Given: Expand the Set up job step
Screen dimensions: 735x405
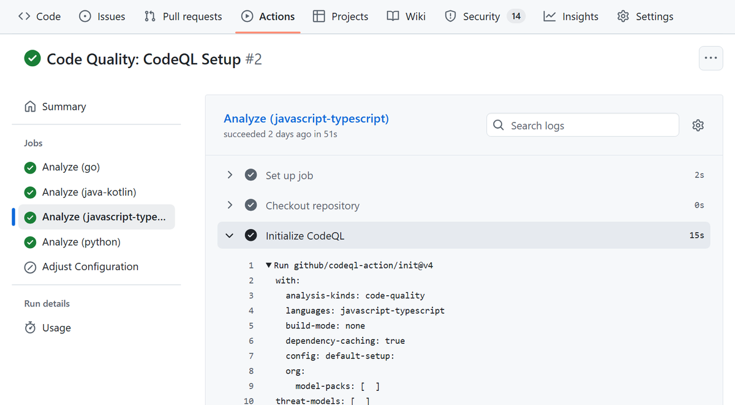Looking at the screenshot, I should (230, 175).
